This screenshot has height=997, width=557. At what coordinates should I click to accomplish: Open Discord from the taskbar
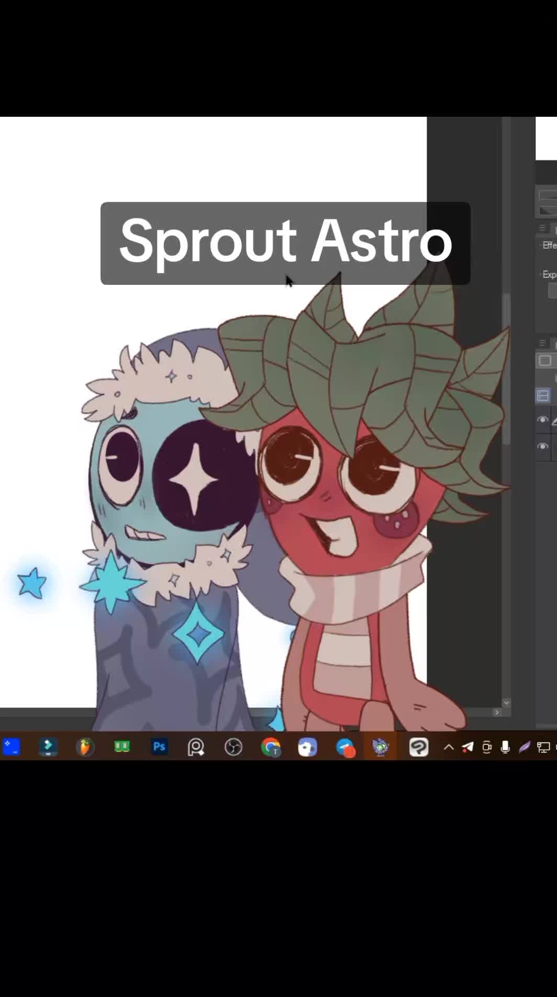point(307,747)
